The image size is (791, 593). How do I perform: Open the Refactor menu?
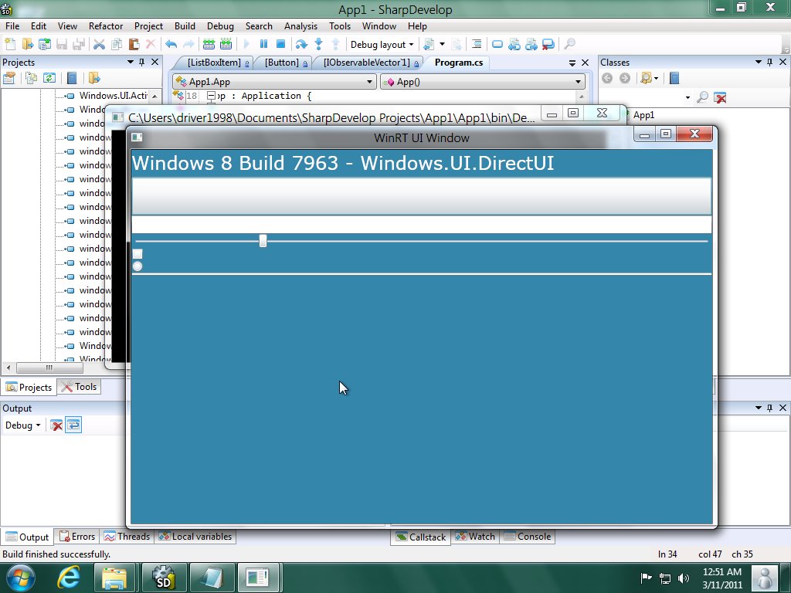click(x=105, y=26)
